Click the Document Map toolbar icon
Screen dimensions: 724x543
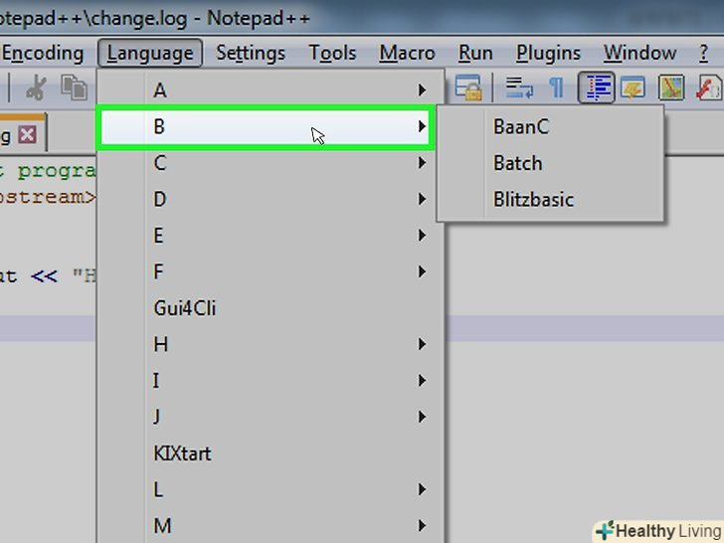click(671, 88)
